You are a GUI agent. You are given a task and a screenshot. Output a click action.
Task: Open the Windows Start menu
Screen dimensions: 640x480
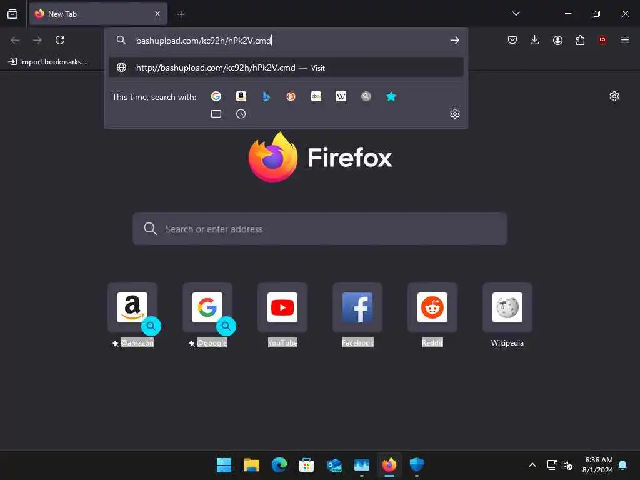click(x=224, y=465)
